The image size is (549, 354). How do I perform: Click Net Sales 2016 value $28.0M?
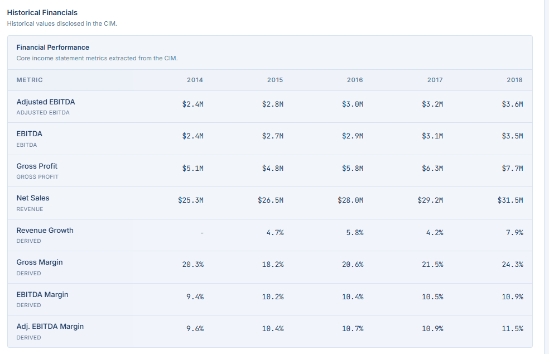coord(350,200)
